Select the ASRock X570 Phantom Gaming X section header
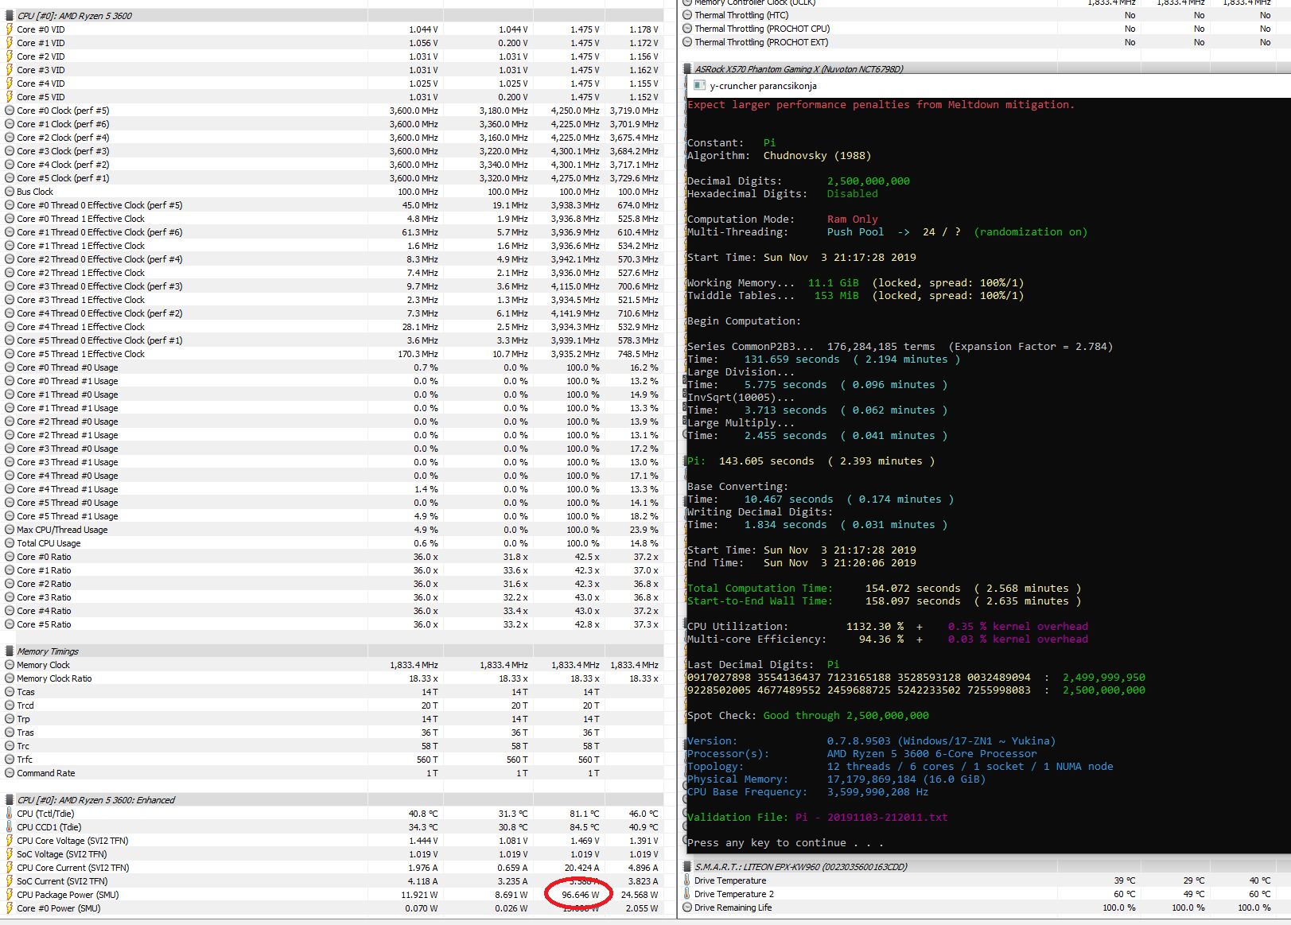Screen dimensions: 1291x925 pyautogui.click(x=985, y=69)
